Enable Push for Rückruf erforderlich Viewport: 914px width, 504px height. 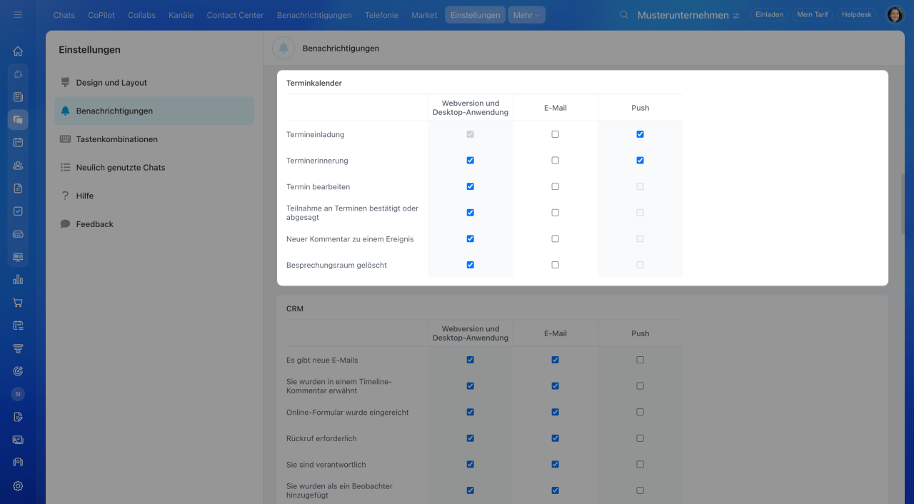click(640, 438)
